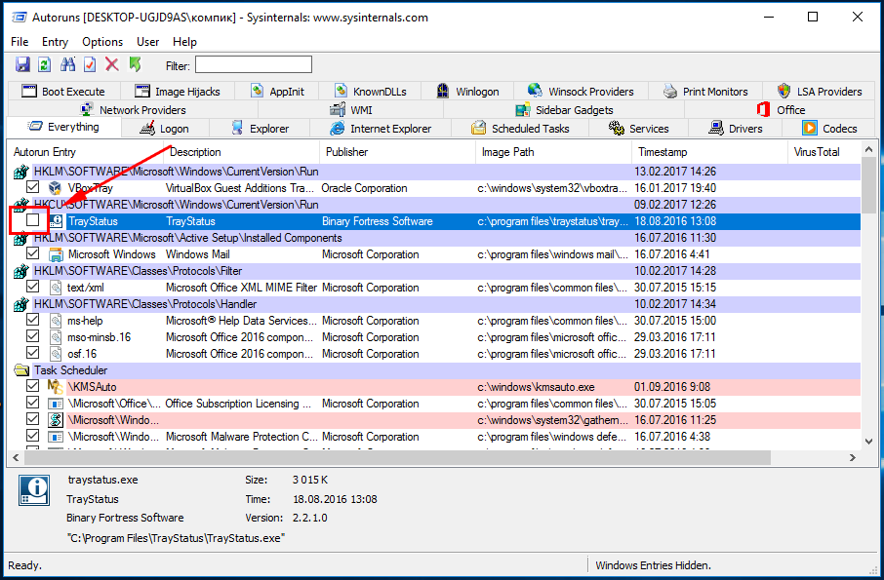This screenshot has height=580, width=884.
Task: Click the Windows Mail row icon
Action: (56, 254)
